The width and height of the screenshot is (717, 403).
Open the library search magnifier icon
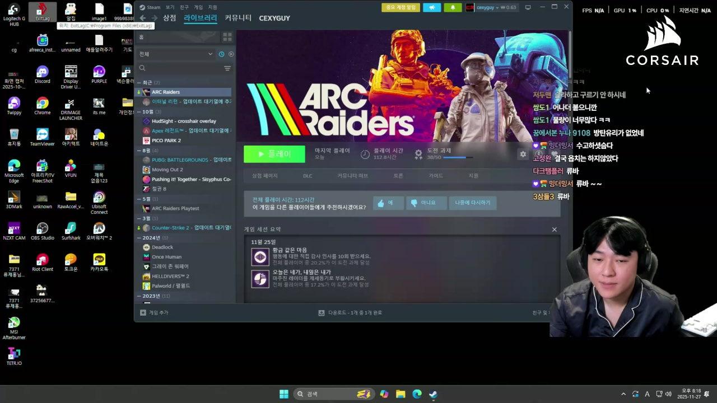(x=142, y=68)
